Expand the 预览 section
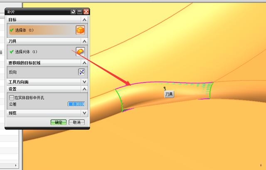The width and height of the screenshot is (266, 170). tap(84, 113)
